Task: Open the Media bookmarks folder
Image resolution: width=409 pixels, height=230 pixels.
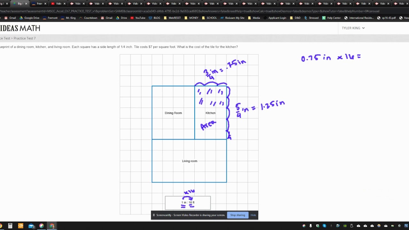Action: pos(254,18)
